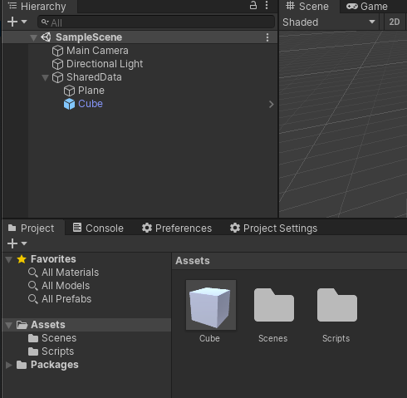Switch to the Game tab
Image resolution: width=407 pixels, height=398 pixels.
(367, 7)
